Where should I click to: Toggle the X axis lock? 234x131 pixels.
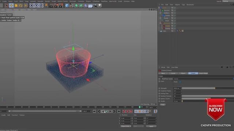click(32, 5)
